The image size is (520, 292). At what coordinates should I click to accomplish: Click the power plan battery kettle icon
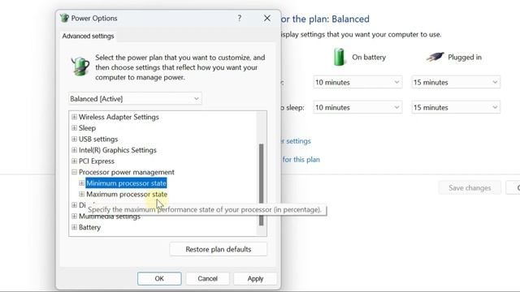80,67
